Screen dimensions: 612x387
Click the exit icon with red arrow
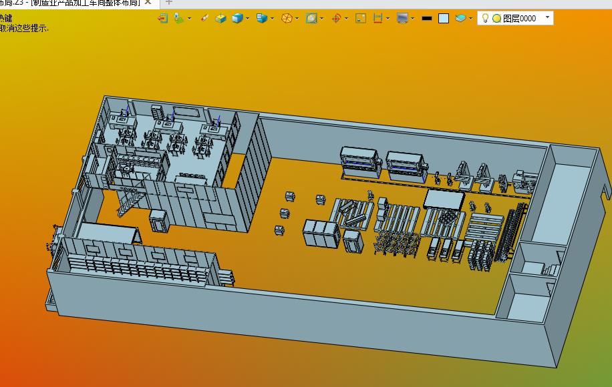[x=163, y=18]
